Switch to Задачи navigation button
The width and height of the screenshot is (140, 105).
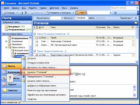click(11, 84)
